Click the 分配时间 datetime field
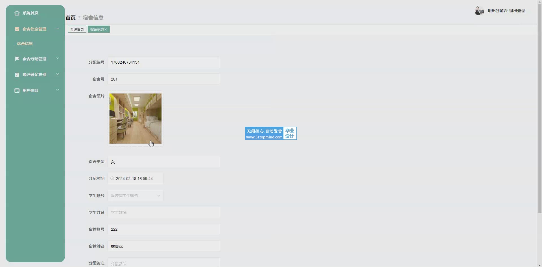542x267 pixels. click(x=135, y=179)
